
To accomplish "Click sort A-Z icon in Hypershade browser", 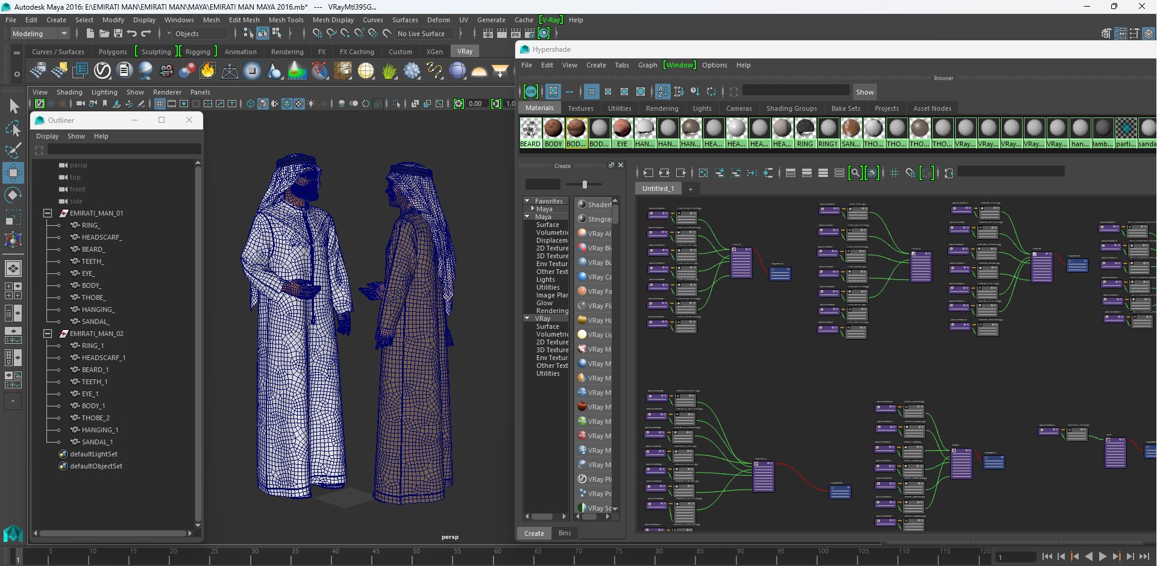I will (x=663, y=92).
